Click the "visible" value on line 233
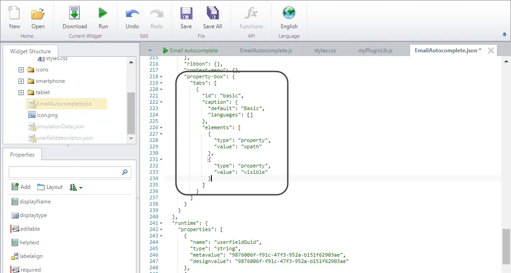511x273 pixels. click(x=254, y=172)
